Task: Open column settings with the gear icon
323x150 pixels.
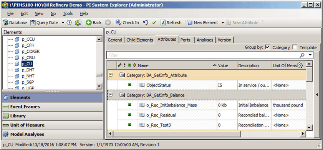Action: [x=300, y=65]
